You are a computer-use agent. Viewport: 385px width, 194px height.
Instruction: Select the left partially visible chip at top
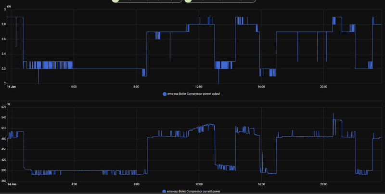(147, 1)
